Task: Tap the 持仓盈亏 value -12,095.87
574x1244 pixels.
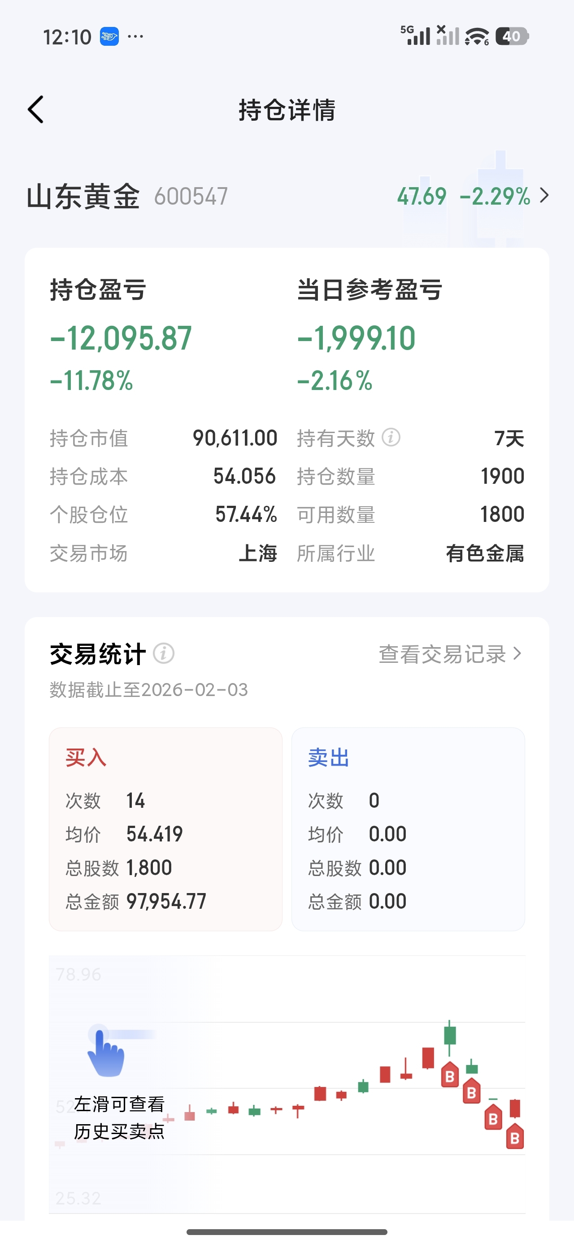Action: coord(121,338)
